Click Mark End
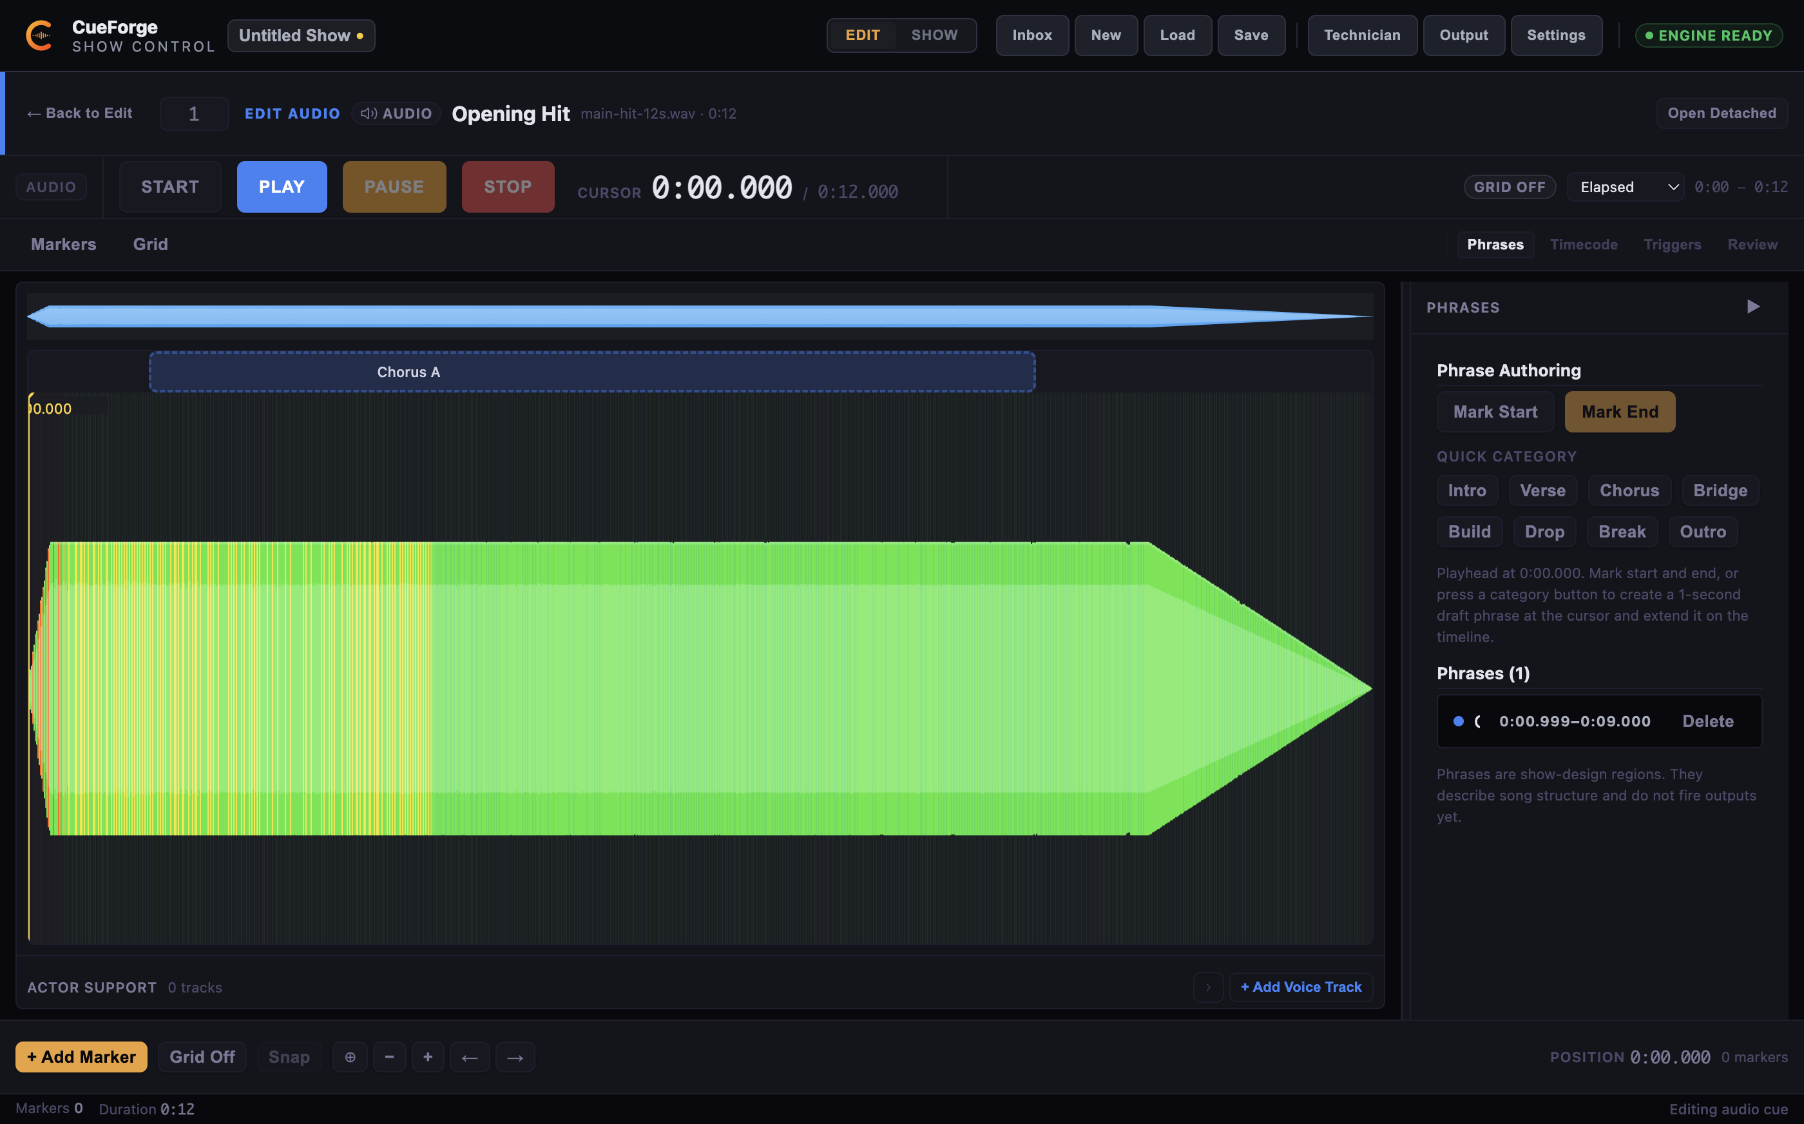The image size is (1804, 1124). click(1620, 412)
